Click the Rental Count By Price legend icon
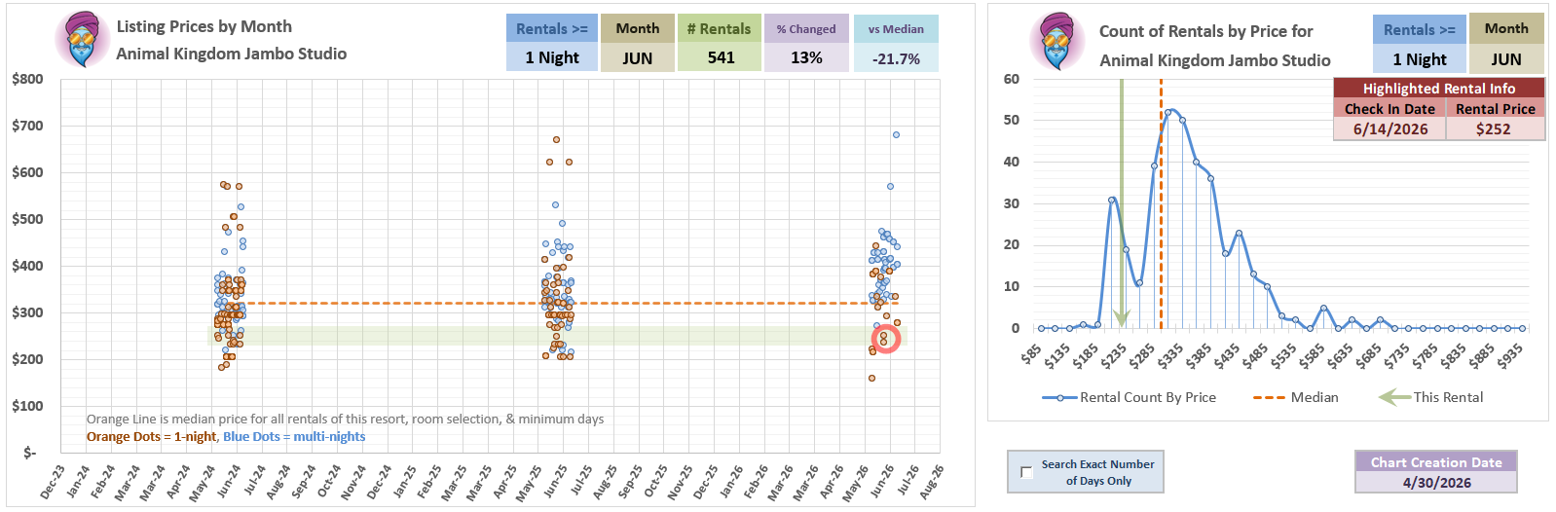1556x512 pixels. pyautogui.click(x=1060, y=397)
